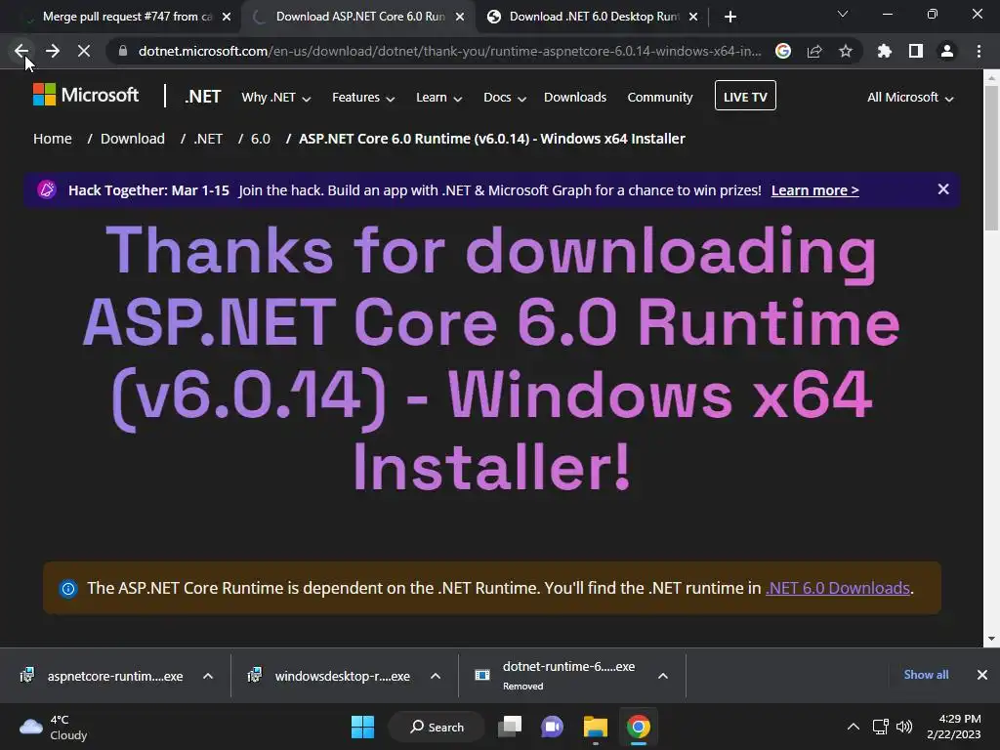Close the Merge pull request #747 tab
The image size is (1000, 750).
point(227,17)
